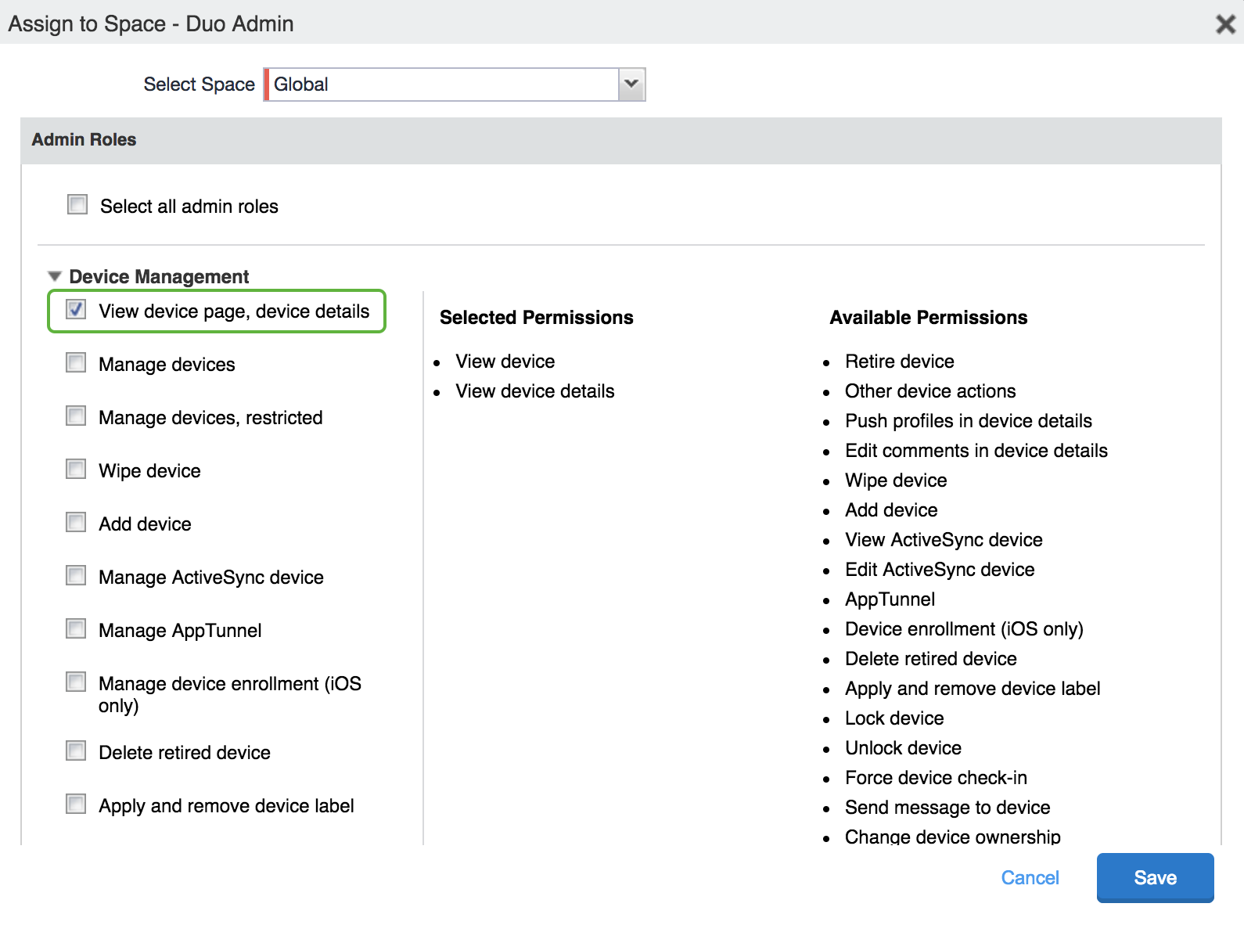Click the Lock device permission

tap(893, 718)
